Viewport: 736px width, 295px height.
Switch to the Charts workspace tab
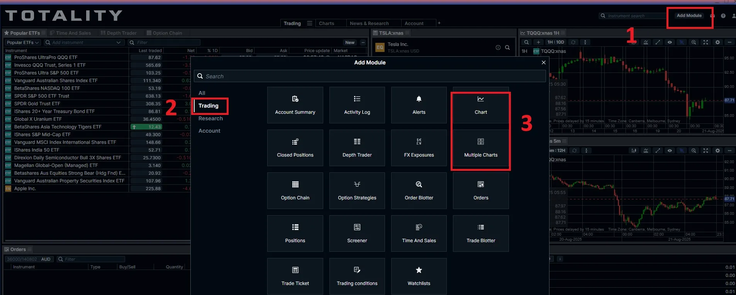coord(326,24)
